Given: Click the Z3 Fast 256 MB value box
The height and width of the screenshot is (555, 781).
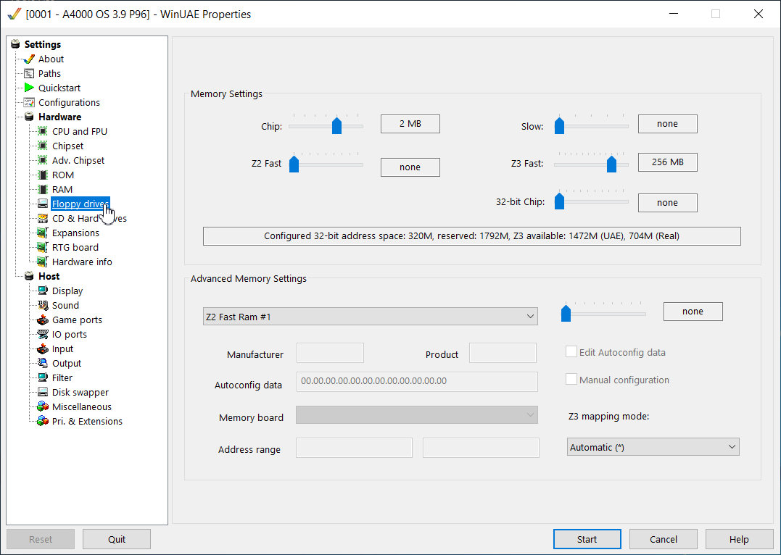Looking at the screenshot, I should click(667, 162).
